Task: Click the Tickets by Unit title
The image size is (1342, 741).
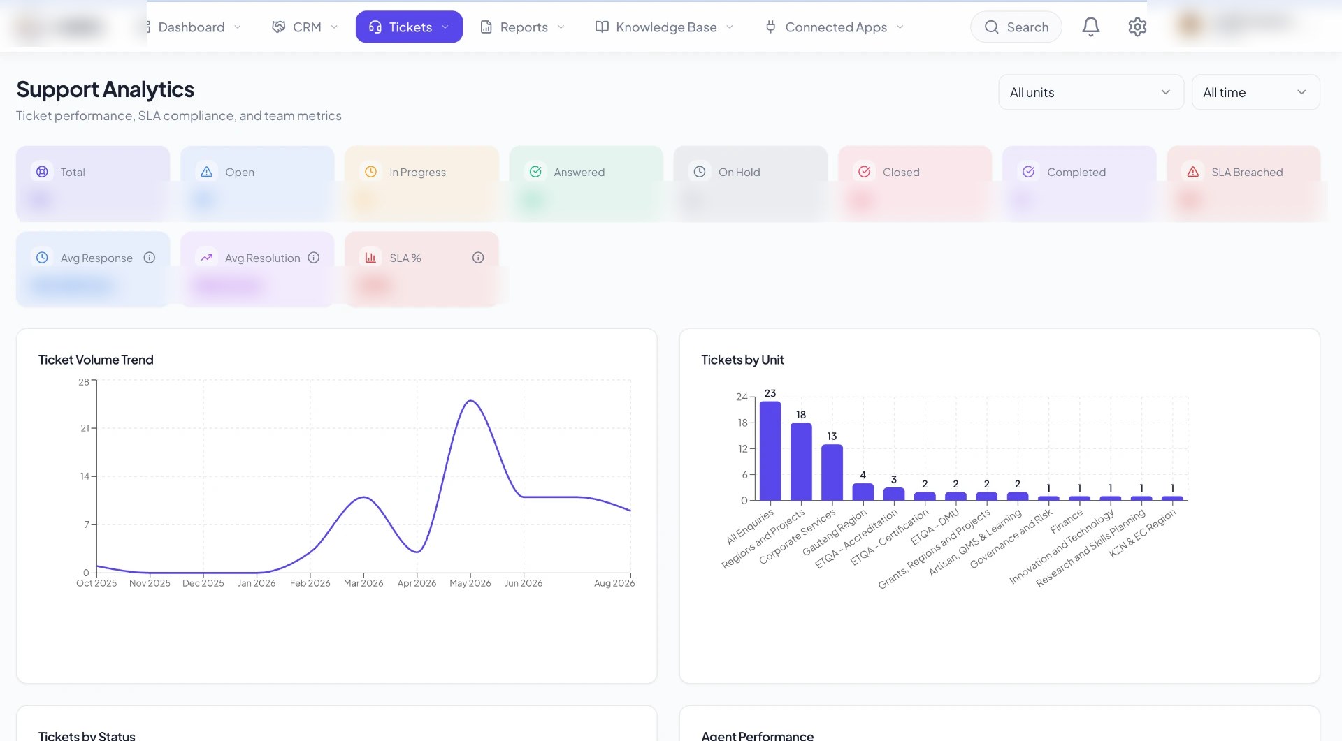Action: click(742, 360)
